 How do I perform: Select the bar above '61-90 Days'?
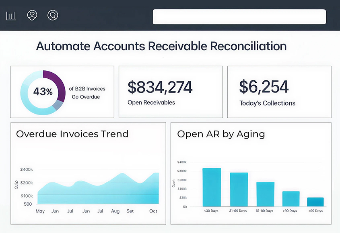pyautogui.click(x=266, y=194)
